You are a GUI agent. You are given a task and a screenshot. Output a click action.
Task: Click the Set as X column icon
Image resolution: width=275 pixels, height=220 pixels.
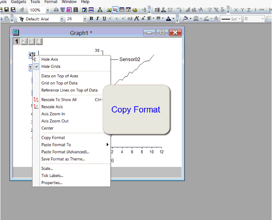[x=236, y=10]
